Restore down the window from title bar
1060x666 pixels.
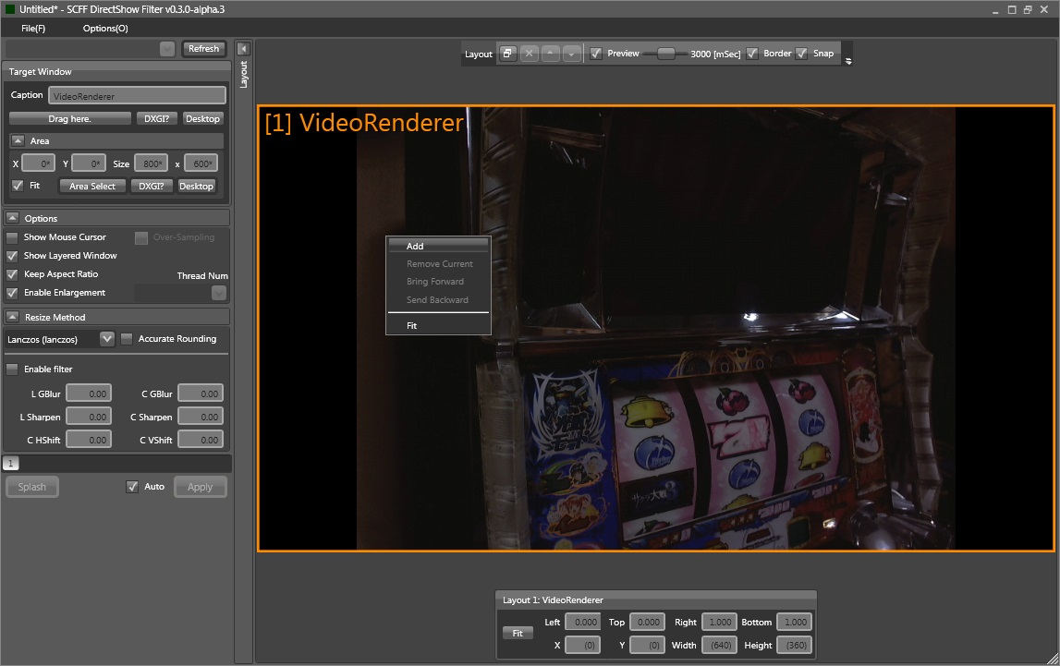(1028, 9)
